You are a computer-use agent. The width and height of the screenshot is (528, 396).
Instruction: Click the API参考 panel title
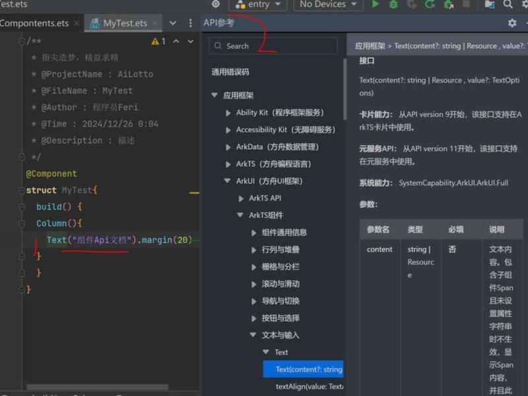tap(218, 22)
